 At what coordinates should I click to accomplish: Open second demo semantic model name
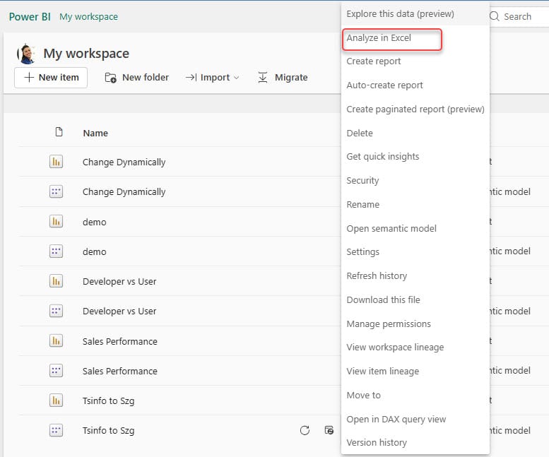point(94,251)
